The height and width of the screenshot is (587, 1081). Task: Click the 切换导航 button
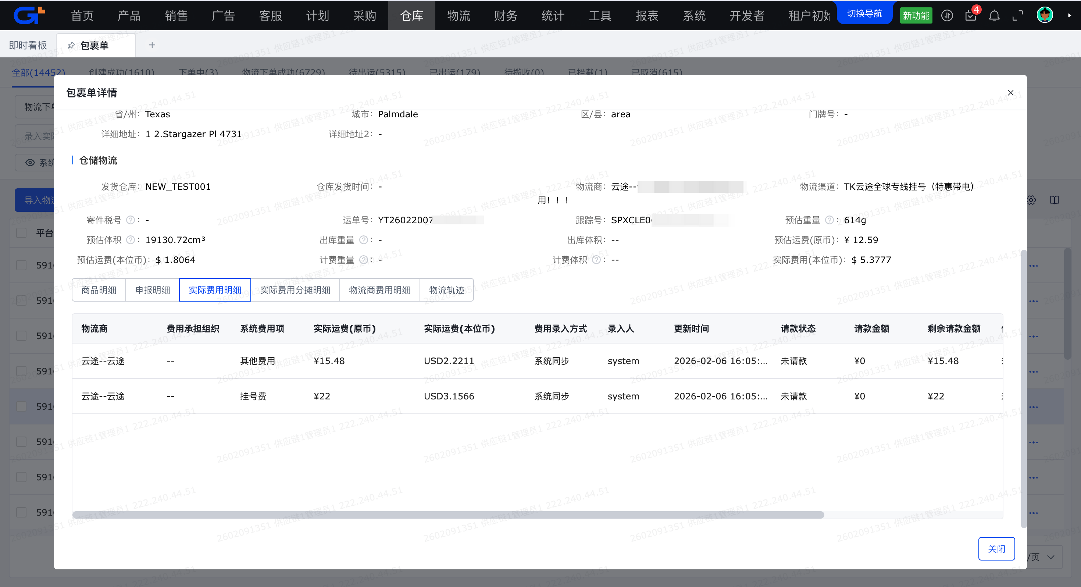pyautogui.click(x=864, y=14)
